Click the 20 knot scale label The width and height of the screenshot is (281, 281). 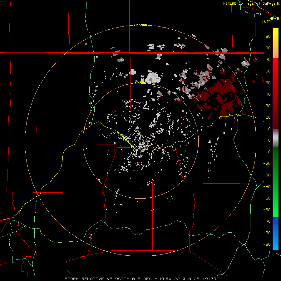tap(268, 117)
